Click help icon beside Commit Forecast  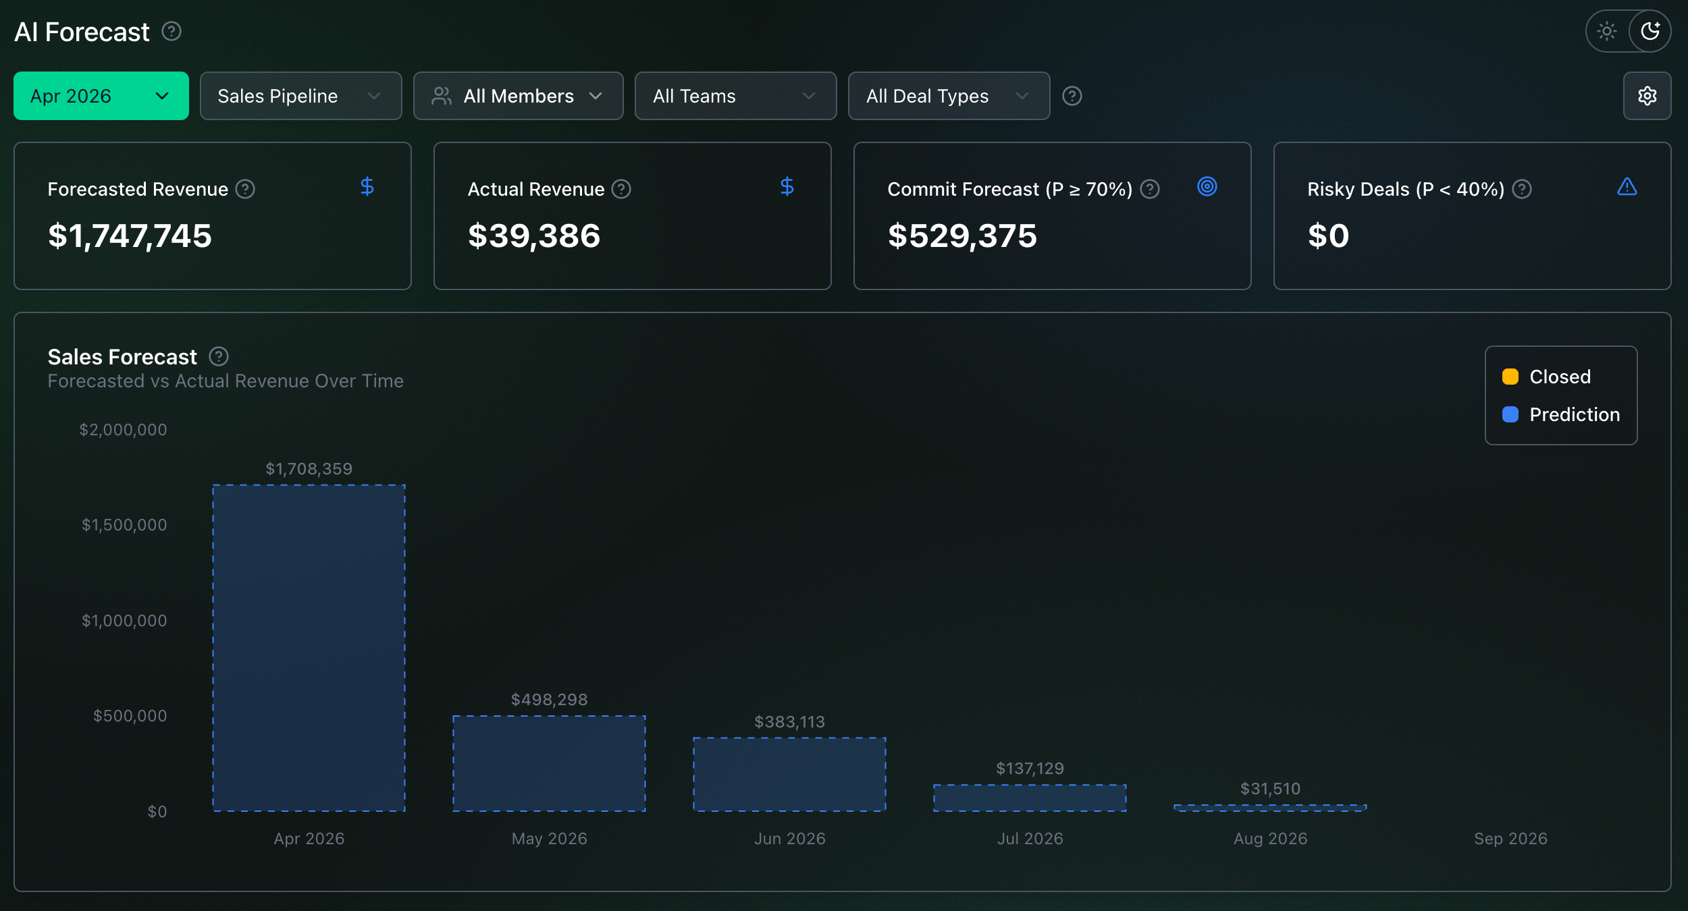click(1150, 190)
